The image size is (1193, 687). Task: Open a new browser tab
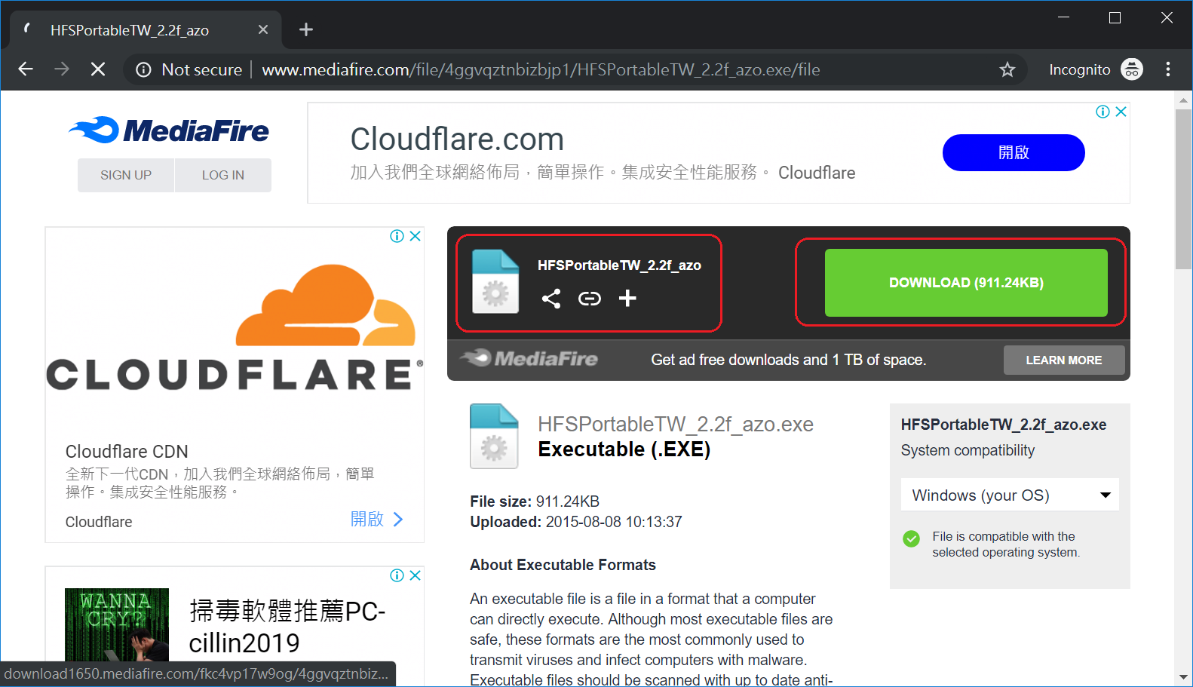[305, 29]
